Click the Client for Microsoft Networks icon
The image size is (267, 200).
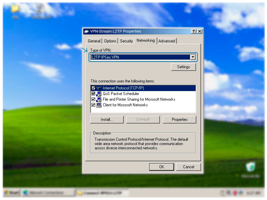pos(99,105)
